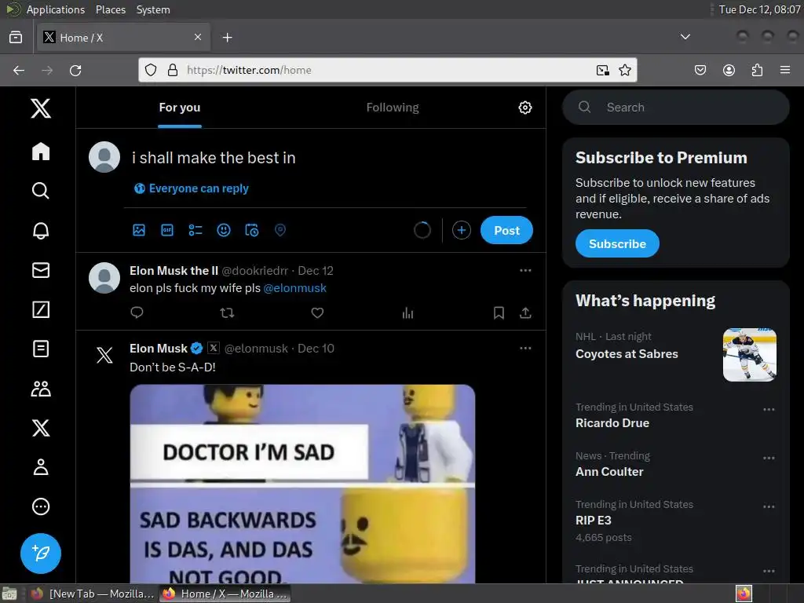This screenshot has width=804, height=603.
Task: Open the X logo in sidebar
Action: click(x=41, y=108)
